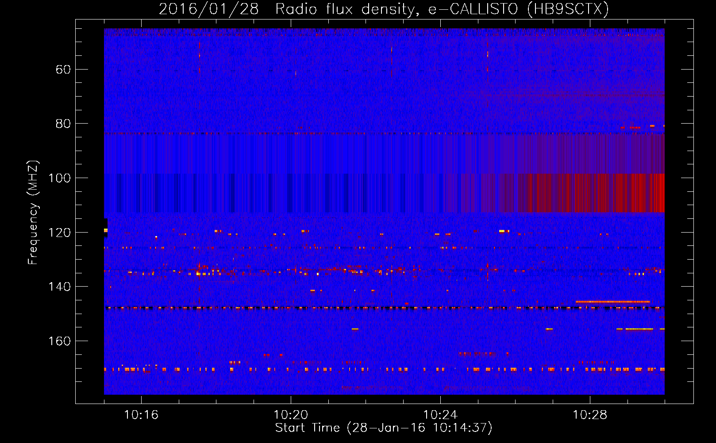The width and height of the screenshot is (716, 443).
Task: Click the 60 MHz frequency label
Action: [63, 70]
